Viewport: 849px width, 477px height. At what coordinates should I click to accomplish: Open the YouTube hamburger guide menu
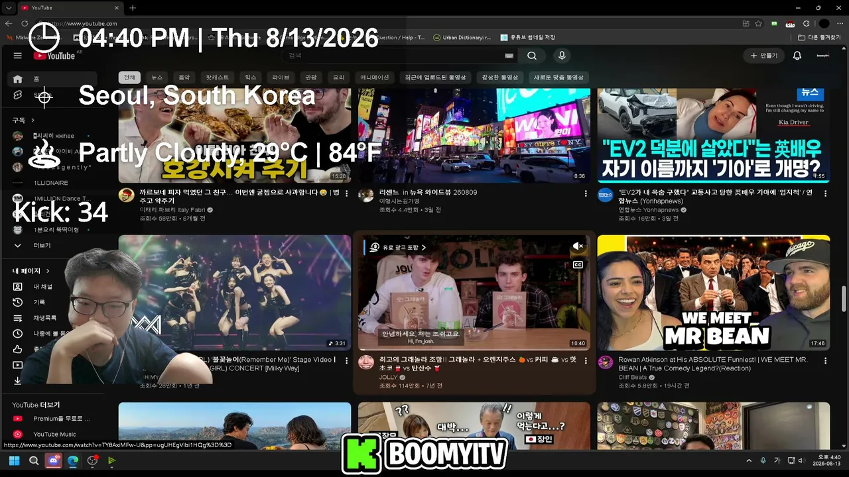(x=18, y=56)
